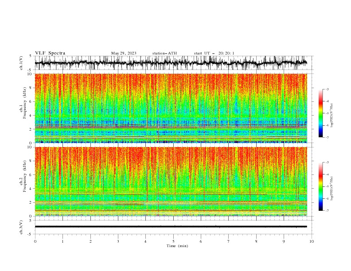Click time axis tick label "10"
Viewport: 351px width, 271px height.
click(x=312, y=241)
